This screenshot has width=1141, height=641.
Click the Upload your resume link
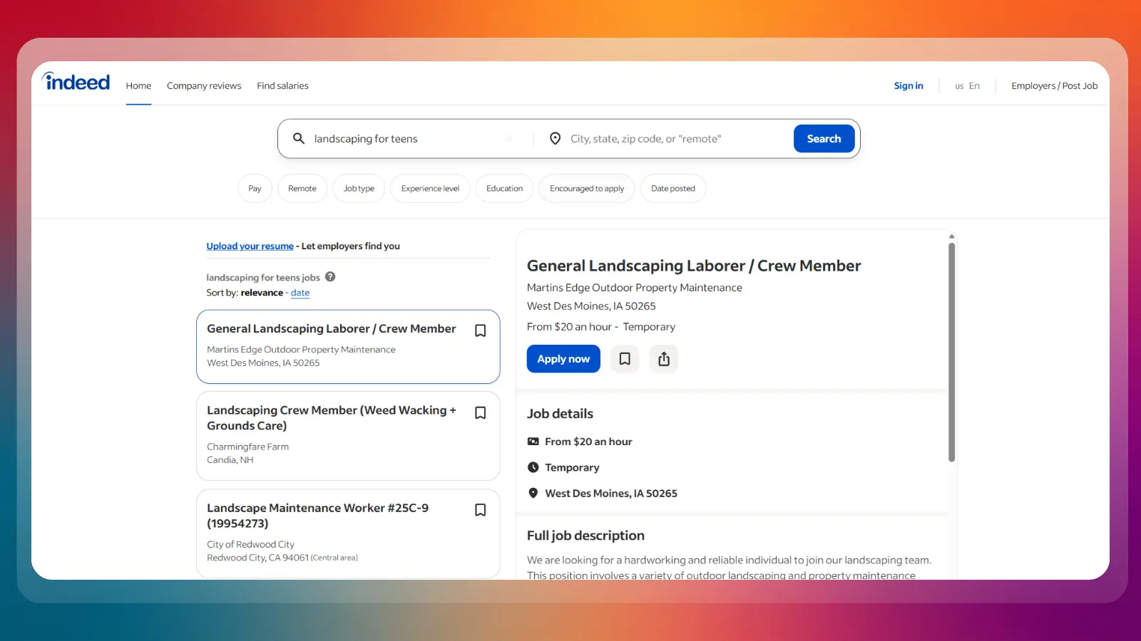point(250,246)
